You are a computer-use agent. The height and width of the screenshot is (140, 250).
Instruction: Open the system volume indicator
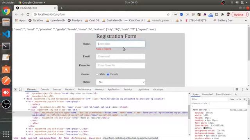(237, 2)
